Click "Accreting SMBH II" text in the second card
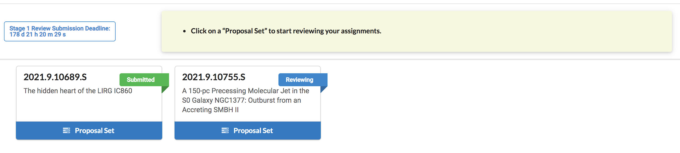 210,110
